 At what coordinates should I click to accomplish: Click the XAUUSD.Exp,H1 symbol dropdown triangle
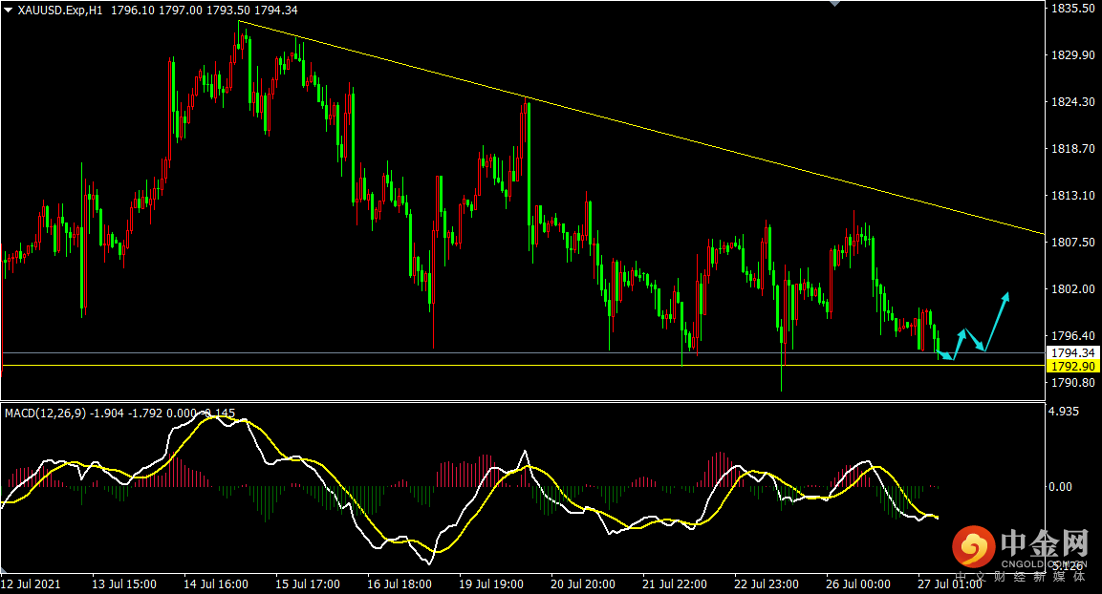(x=9, y=10)
